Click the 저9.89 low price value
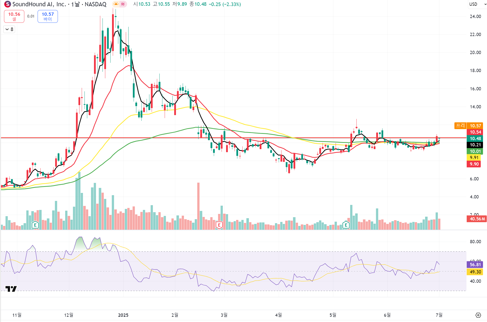Screen dimensions: 487x322 click(x=180, y=4)
